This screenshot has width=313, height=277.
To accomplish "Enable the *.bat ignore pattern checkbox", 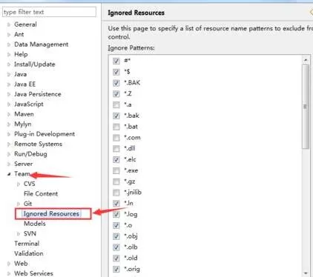I will [116, 127].
